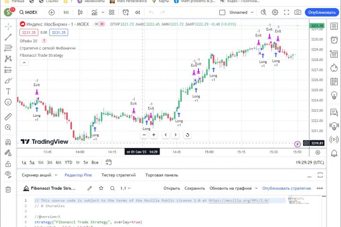The width and height of the screenshot is (341, 227).
Task: Open chart settings gear
Action: point(275,12)
